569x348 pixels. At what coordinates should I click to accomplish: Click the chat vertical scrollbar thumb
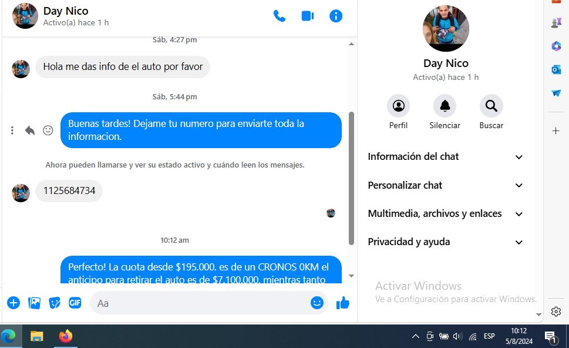point(351,178)
